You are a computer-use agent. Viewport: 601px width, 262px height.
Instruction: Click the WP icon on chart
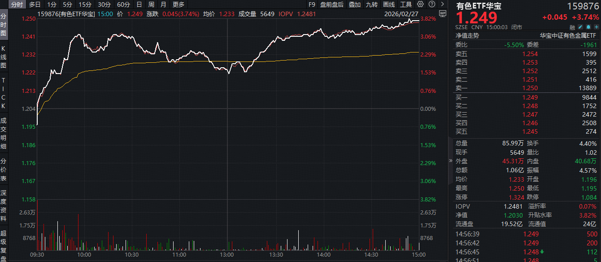pyautogui.click(x=443, y=14)
